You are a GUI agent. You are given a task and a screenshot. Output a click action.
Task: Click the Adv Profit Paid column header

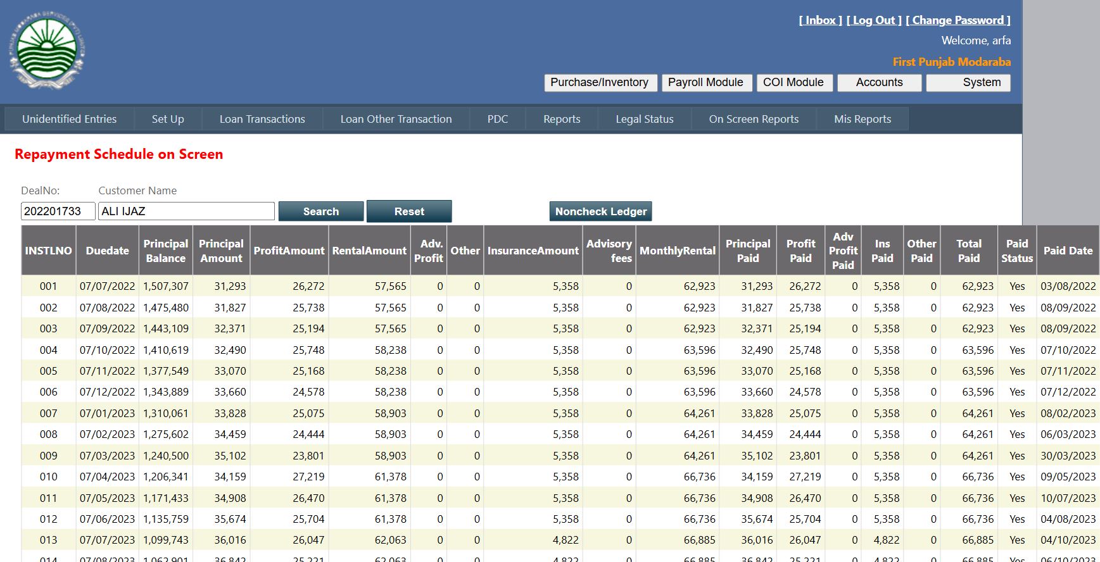point(843,251)
